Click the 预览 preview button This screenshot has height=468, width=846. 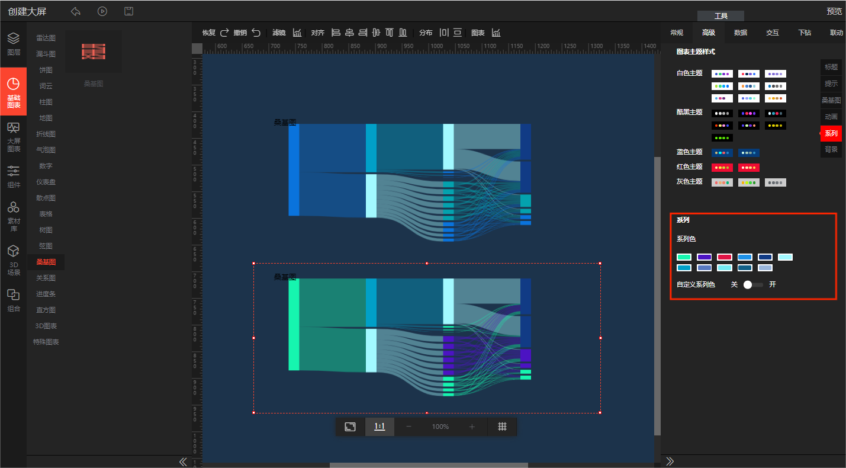834,11
